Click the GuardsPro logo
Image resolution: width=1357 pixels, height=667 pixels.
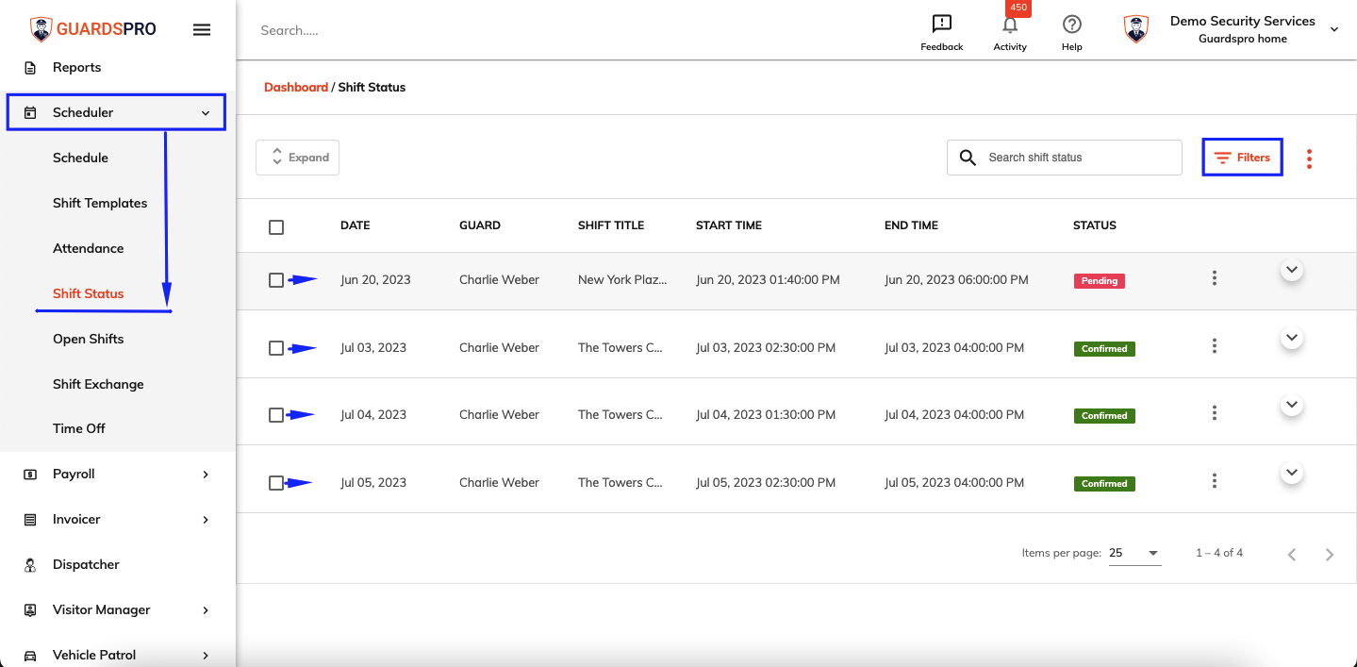pyautogui.click(x=92, y=28)
